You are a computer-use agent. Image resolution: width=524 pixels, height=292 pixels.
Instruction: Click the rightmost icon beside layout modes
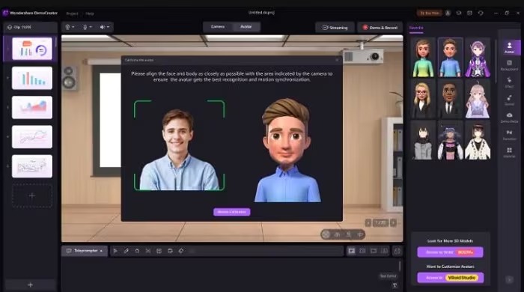coord(397,251)
